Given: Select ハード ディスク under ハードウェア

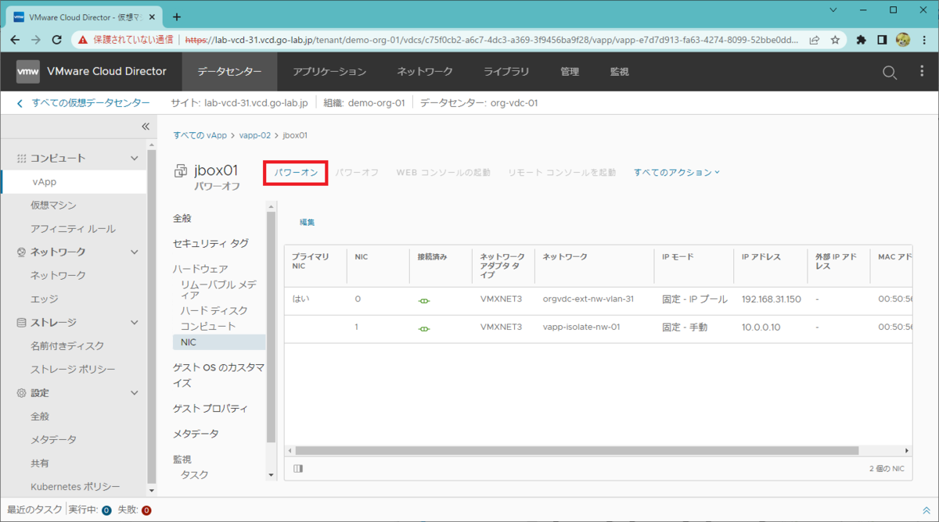Looking at the screenshot, I should [214, 310].
